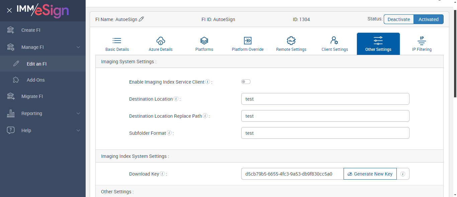Viewport: 457px width, 197px height.
Task: Toggle Enable Imaging Index Service Client switch
Action: [x=246, y=82]
